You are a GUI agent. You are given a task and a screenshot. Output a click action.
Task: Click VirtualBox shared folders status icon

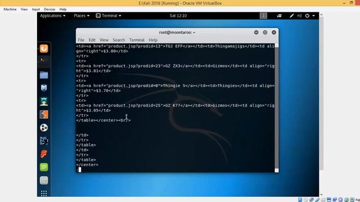pyautogui.click(x=323, y=200)
